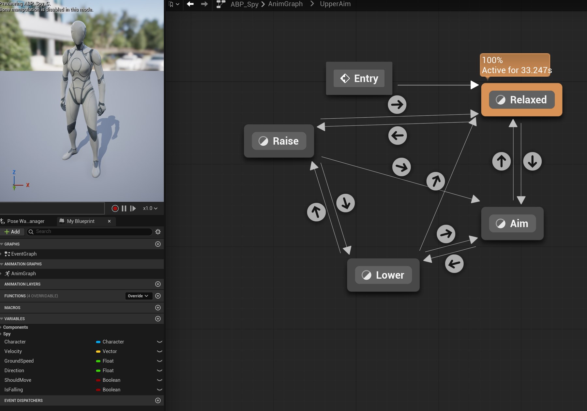Screen dimensions: 587x411
Task: Click the Relaxed to Raise transition icon
Action: [x=398, y=135]
